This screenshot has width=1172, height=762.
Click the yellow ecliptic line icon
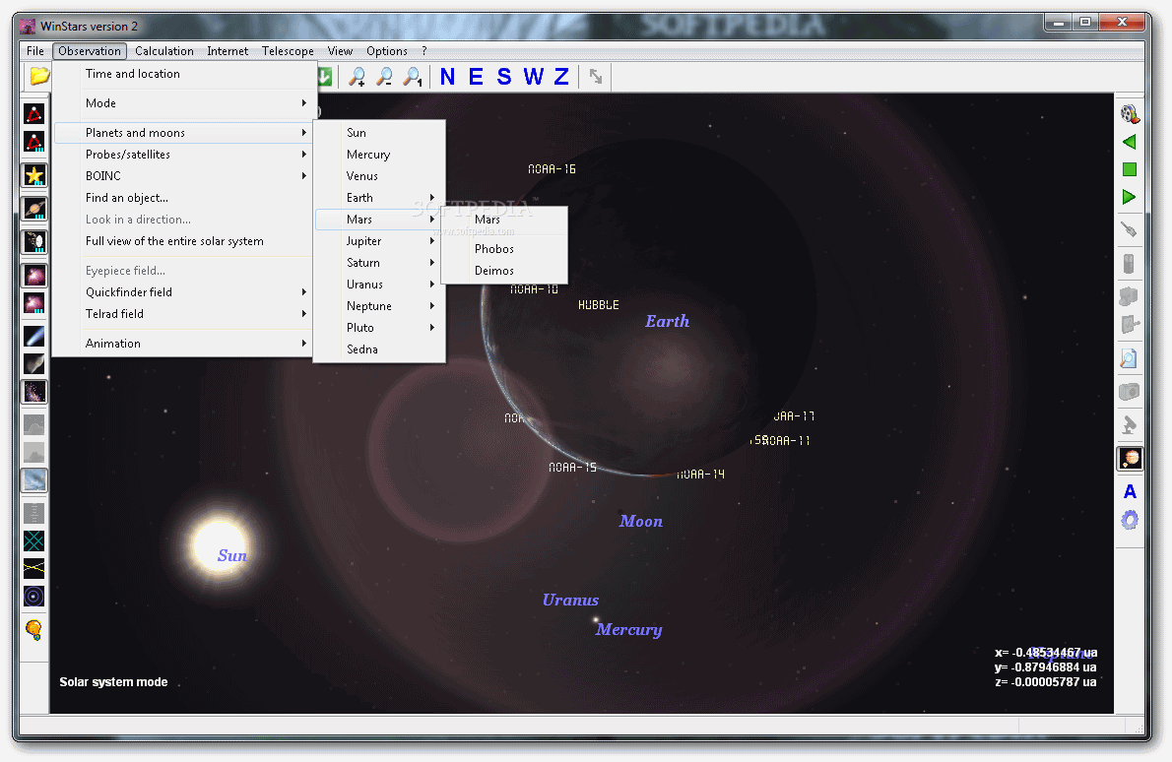coord(34,568)
